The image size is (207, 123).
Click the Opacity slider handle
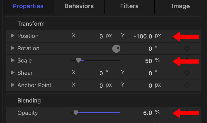[x=76, y=112]
